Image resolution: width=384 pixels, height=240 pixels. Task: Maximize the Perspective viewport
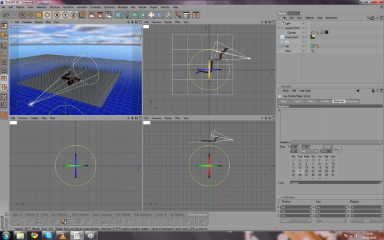click(140, 22)
